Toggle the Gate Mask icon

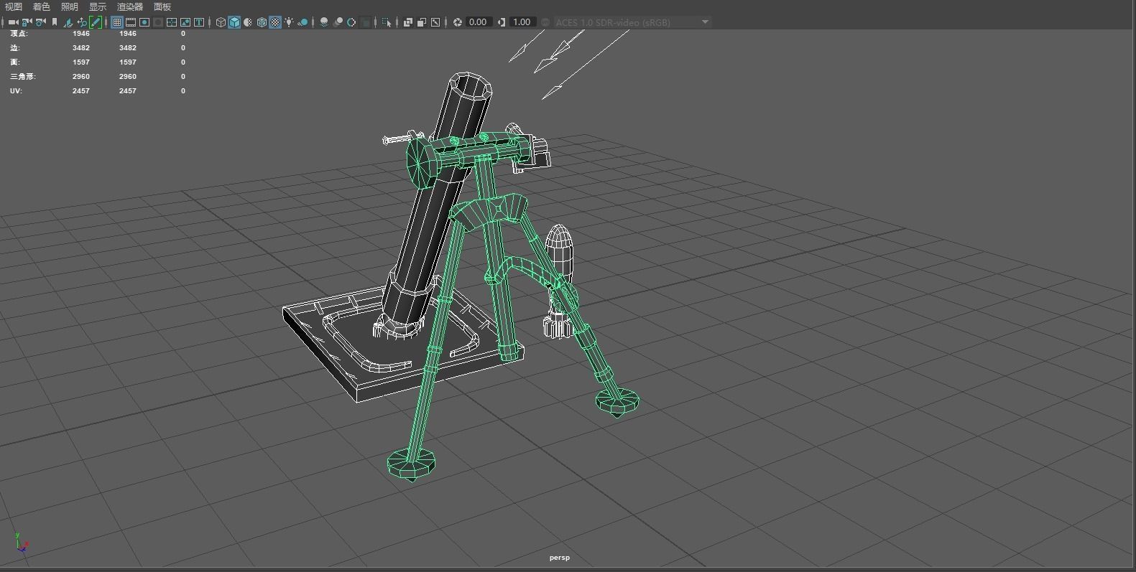(158, 22)
